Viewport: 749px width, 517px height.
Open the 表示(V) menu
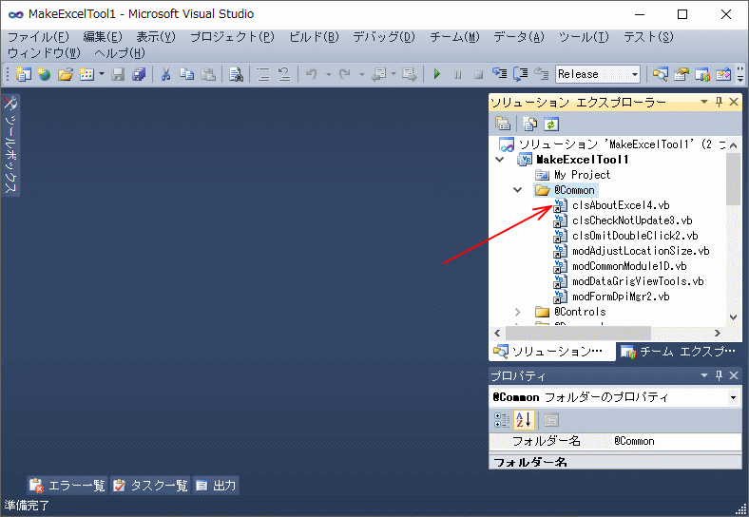coord(156,37)
